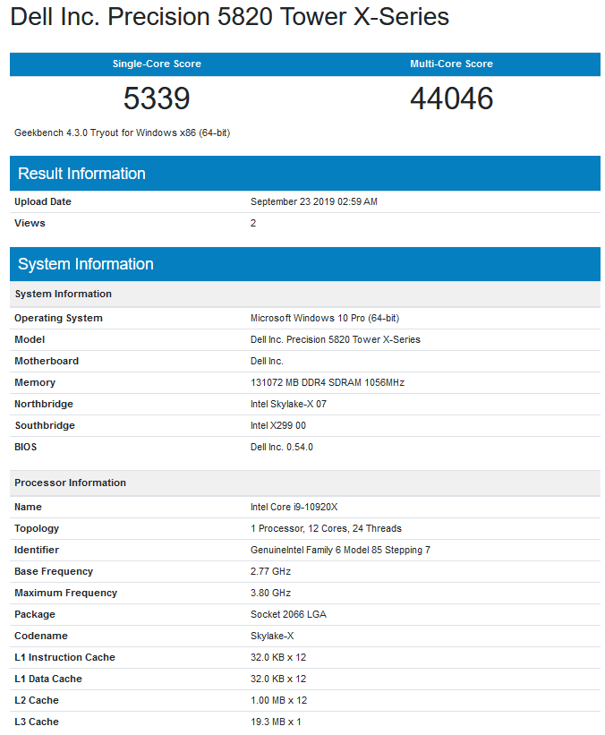Click the Intel X299 00 southbridge value
This screenshot has height=735, width=605.
coord(277,425)
